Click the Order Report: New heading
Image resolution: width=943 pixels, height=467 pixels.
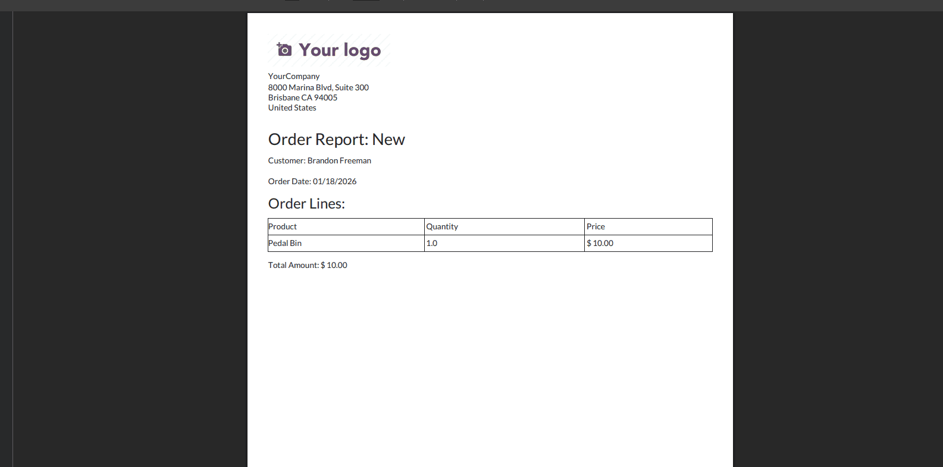[337, 139]
